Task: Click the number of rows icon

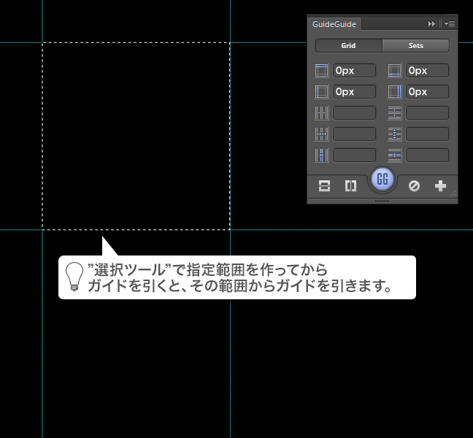Action: click(395, 113)
